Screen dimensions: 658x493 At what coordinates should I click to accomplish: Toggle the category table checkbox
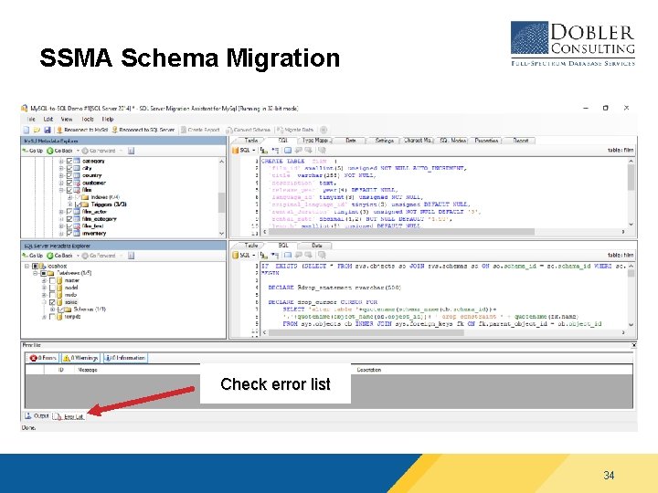pos(69,161)
